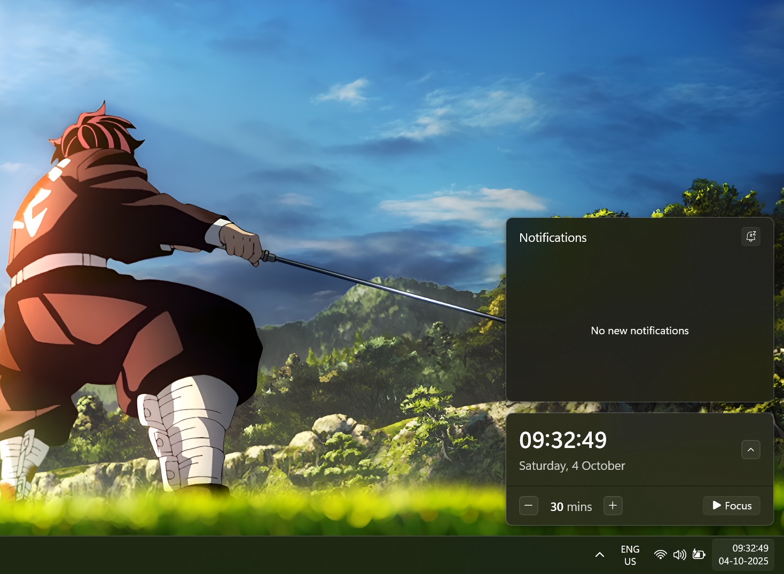Show hidden icons in the system tray
Image resolution: width=784 pixels, height=574 pixels.
coord(600,555)
